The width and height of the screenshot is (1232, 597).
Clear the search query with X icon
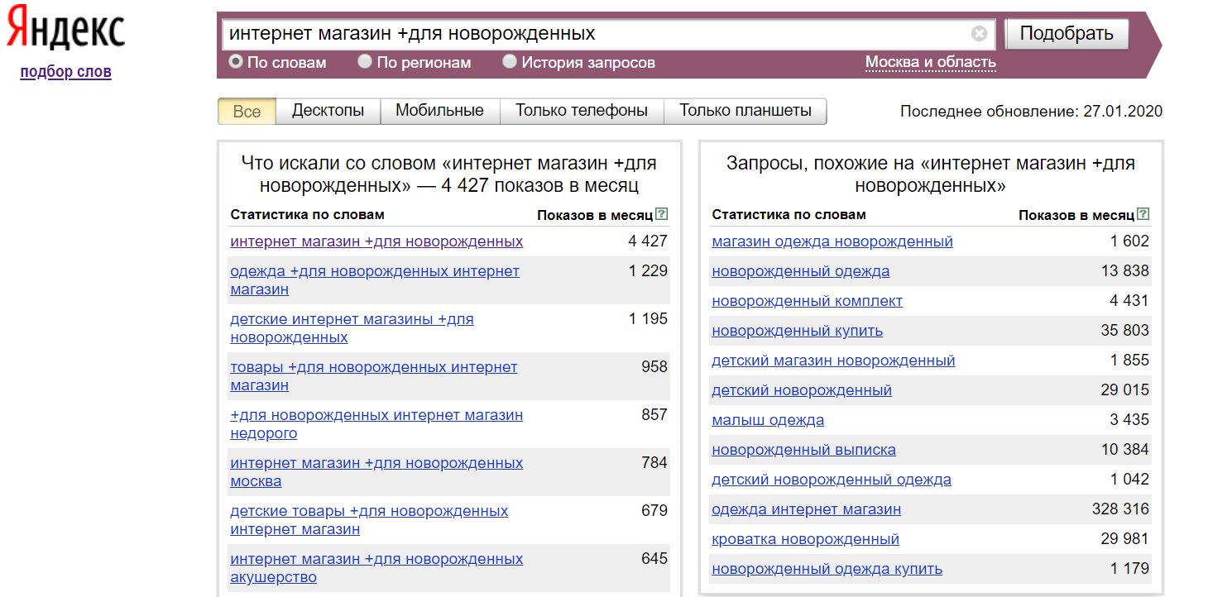pos(979,34)
